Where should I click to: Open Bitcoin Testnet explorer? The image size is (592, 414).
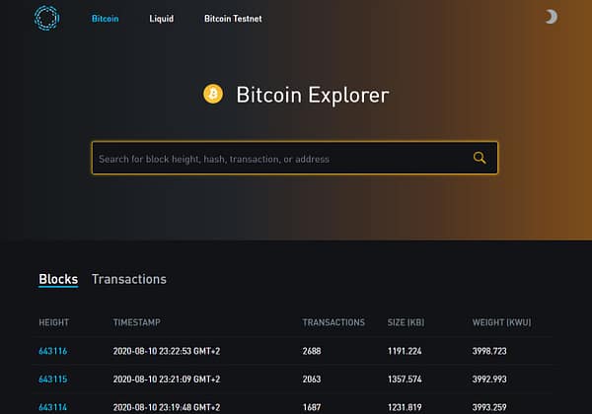click(x=233, y=19)
